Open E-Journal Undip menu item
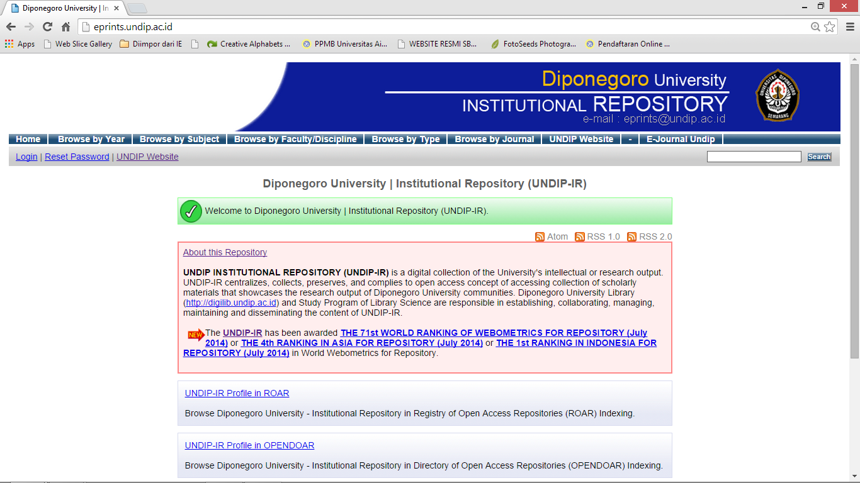The width and height of the screenshot is (860, 483). pos(681,139)
